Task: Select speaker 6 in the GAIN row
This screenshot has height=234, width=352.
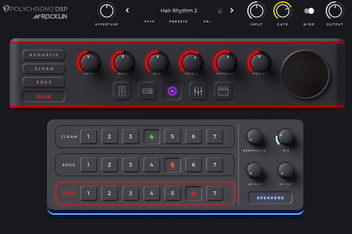Action: [194, 193]
